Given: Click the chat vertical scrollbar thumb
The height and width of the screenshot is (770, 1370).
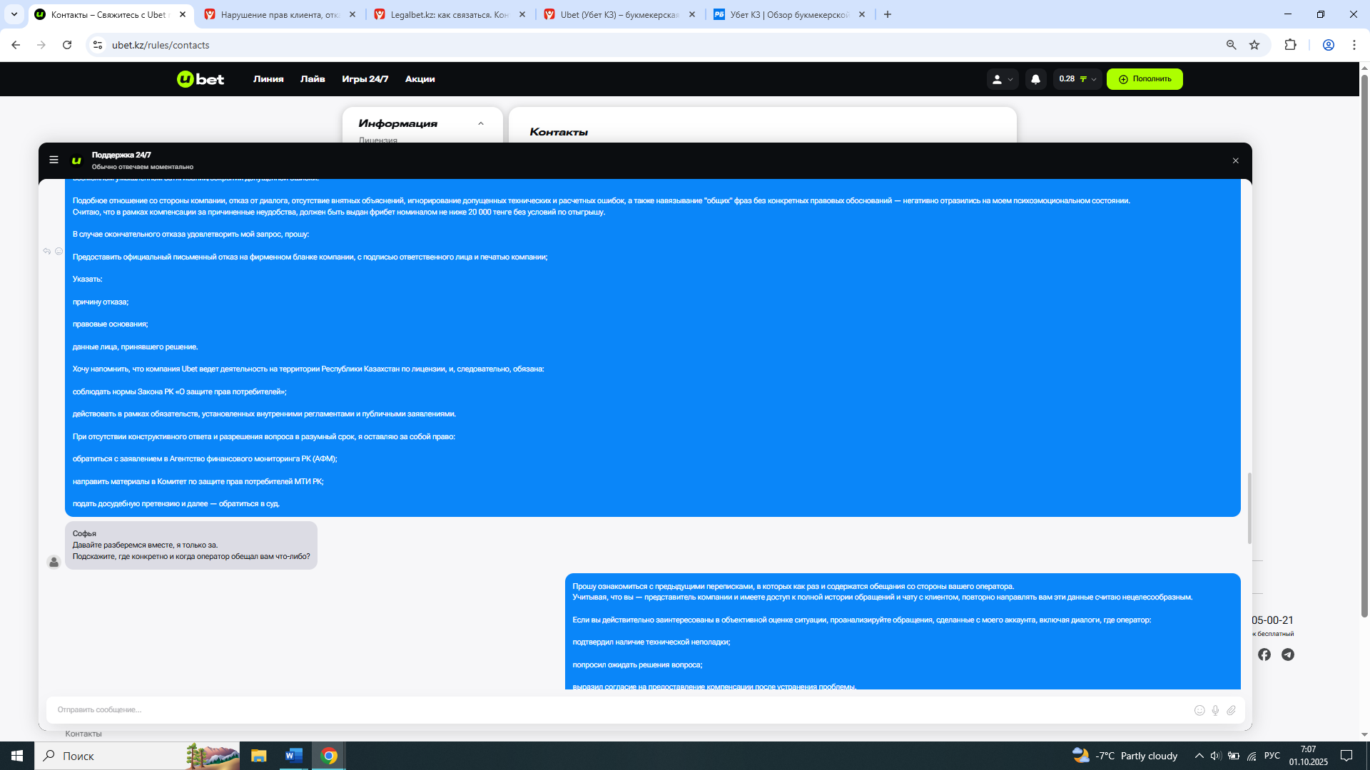Looking at the screenshot, I should click(x=1249, y=508).
